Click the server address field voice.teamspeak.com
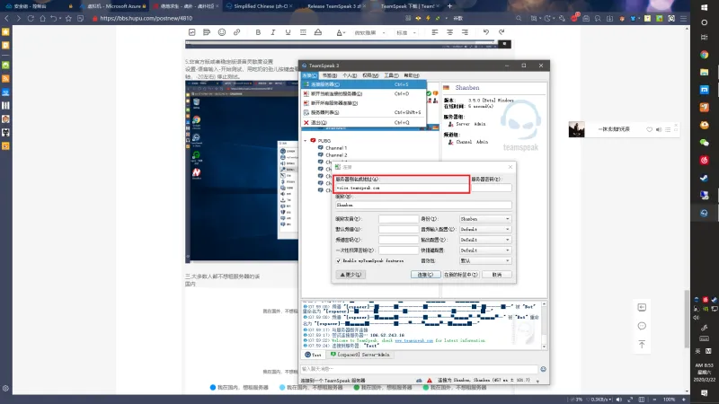This screenshot has width=719, height=404. coord(401,188)
